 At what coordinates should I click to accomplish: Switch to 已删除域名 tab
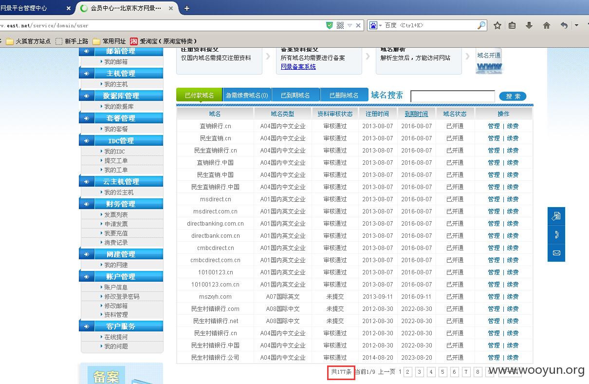[x=344, y=95]
